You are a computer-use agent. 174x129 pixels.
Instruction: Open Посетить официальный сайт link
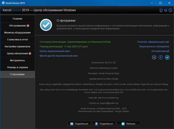coord(153,42)
